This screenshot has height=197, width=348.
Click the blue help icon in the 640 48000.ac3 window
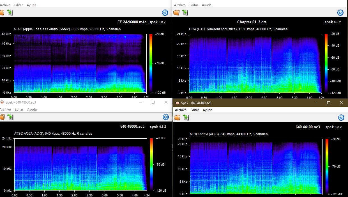[x=165, y=117]
